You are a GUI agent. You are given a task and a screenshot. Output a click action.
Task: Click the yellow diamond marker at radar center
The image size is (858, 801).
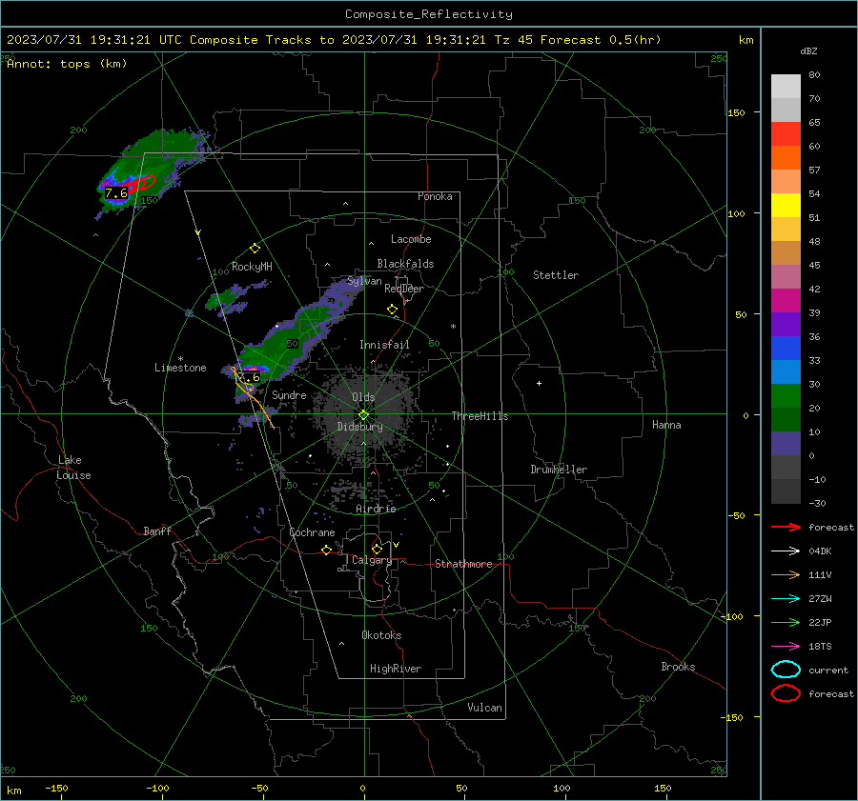364,415
